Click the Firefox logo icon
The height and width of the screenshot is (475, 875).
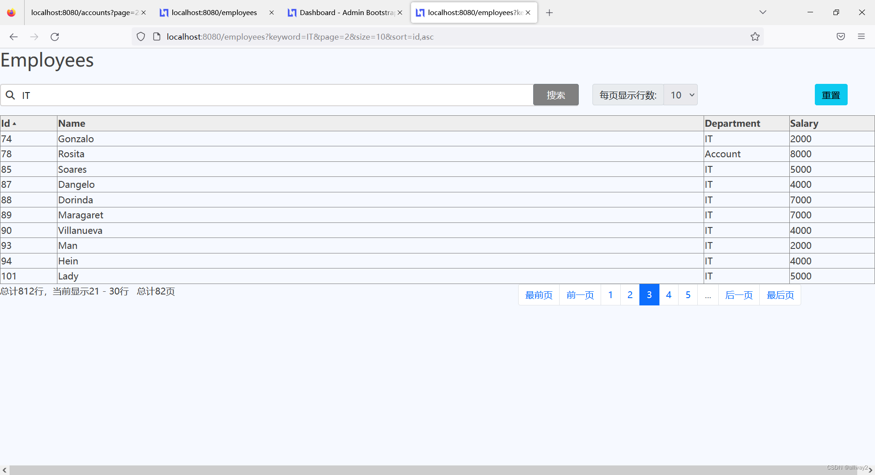[11, 13]
